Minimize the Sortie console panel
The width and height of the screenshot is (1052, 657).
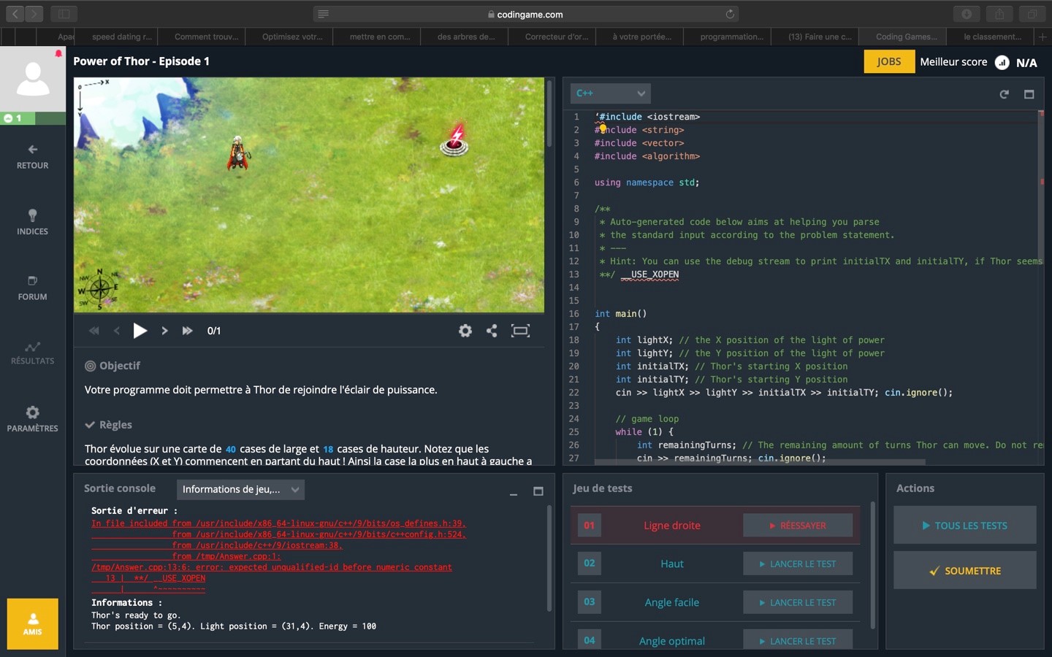click(x=514, y=493)
